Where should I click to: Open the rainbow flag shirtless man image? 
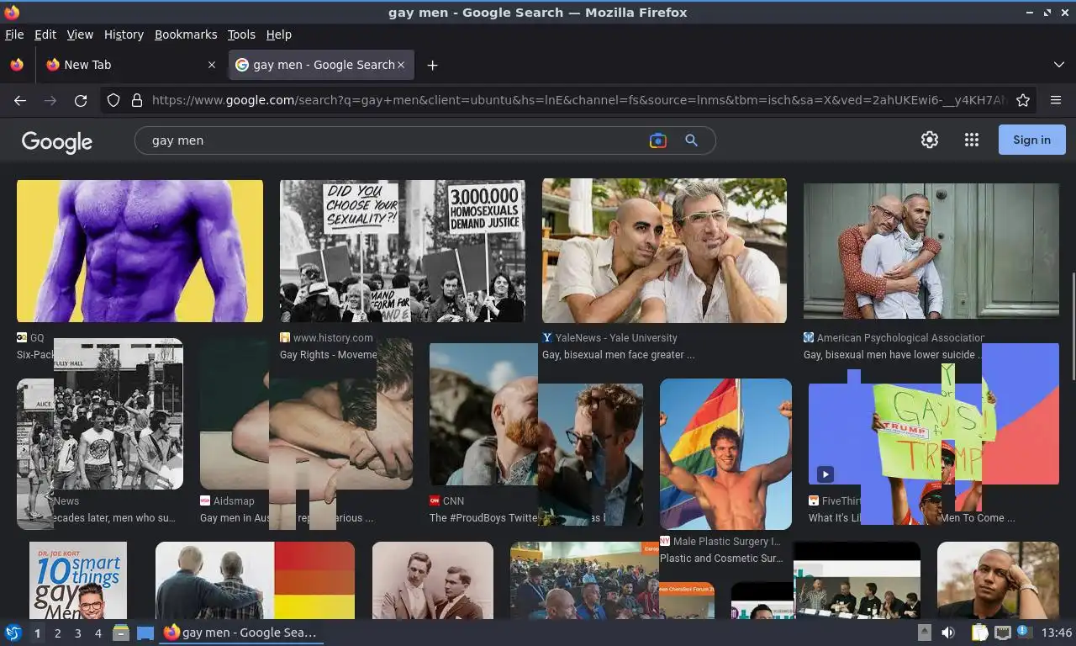click(725, 453)
